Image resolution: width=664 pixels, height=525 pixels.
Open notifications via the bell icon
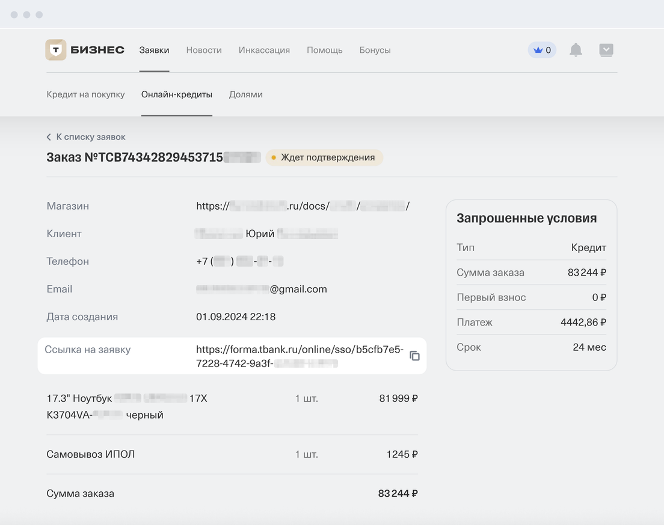[x=576, y=50]
